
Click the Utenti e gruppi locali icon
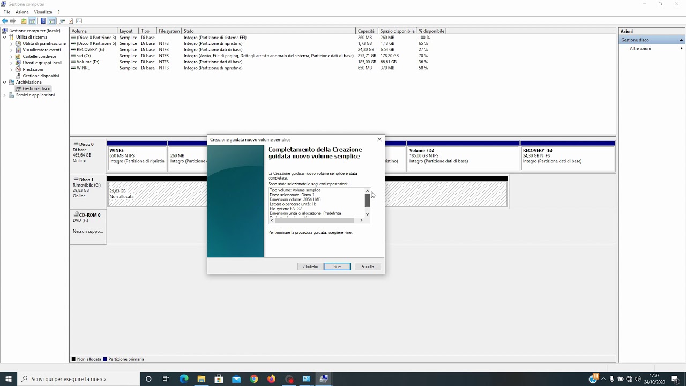[x=19, y=63]
